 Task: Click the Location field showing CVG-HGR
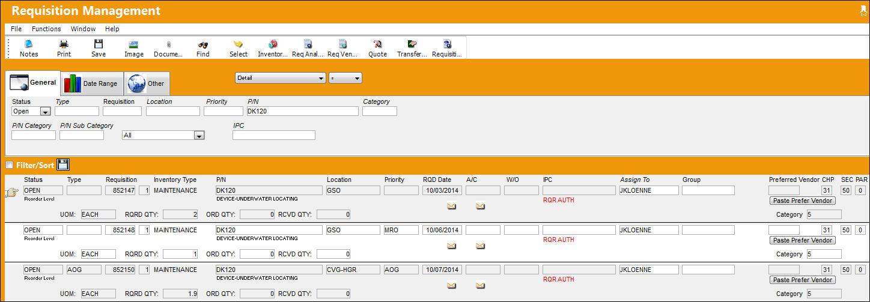point(353,270)
